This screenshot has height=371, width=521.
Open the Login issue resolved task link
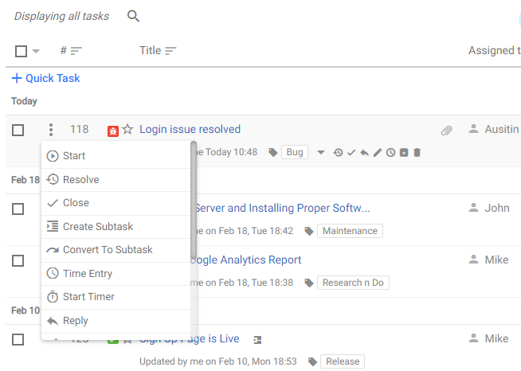coord(190,130)
